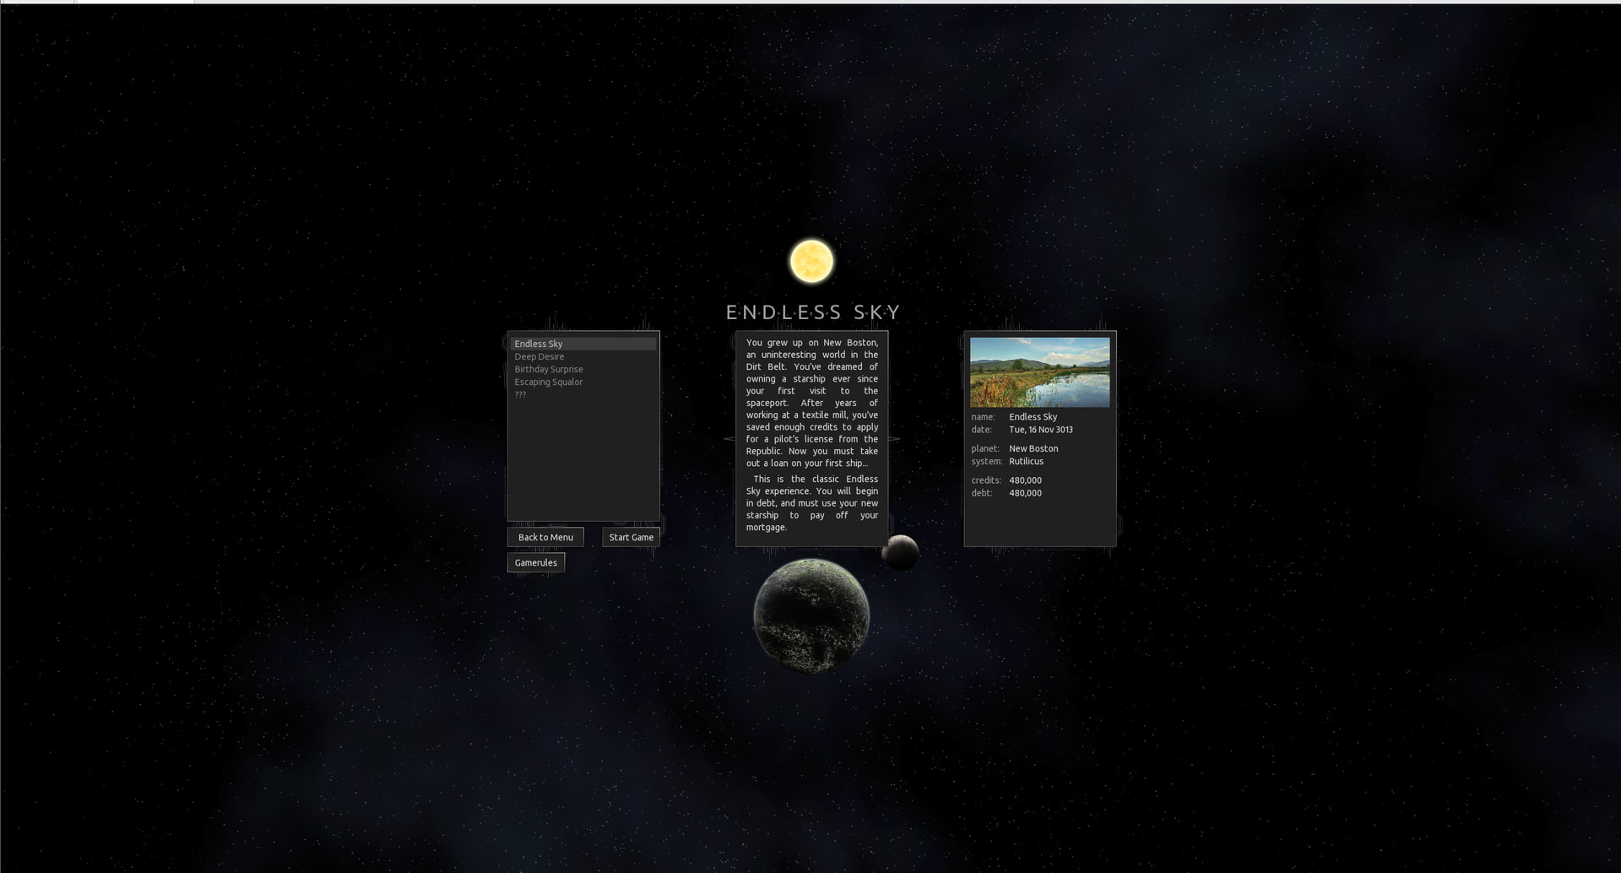1621x873 pixels.
Task: Click the New Boston landscape thumbnail
Action: (1039, 372)
